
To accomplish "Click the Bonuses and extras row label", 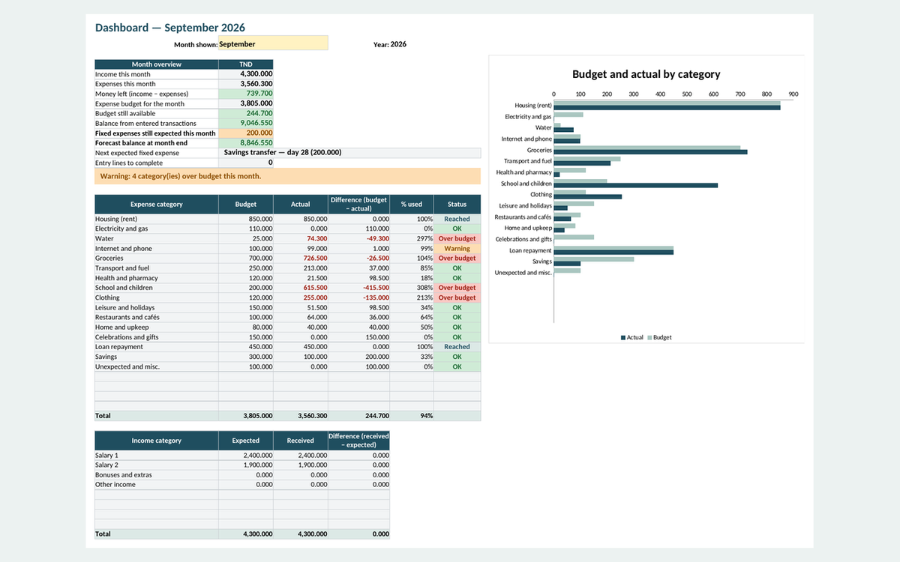I will (157, 474).
